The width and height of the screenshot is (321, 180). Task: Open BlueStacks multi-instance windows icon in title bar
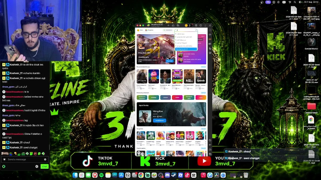pyautogui.click(x=178, y=25)
